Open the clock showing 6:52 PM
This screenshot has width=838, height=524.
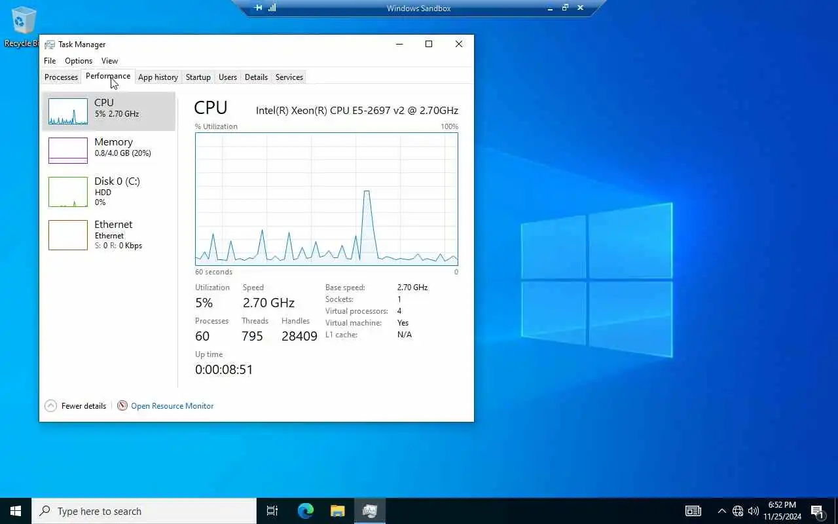(x=782, y=511)
